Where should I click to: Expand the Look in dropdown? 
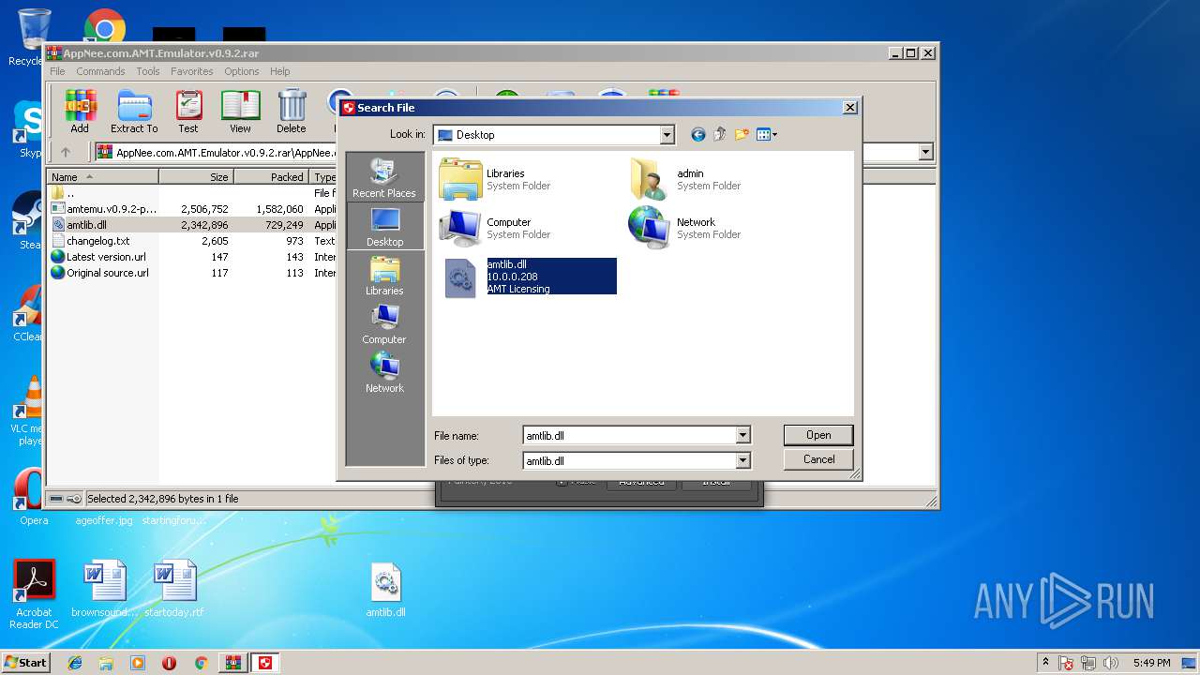(667, 135)
